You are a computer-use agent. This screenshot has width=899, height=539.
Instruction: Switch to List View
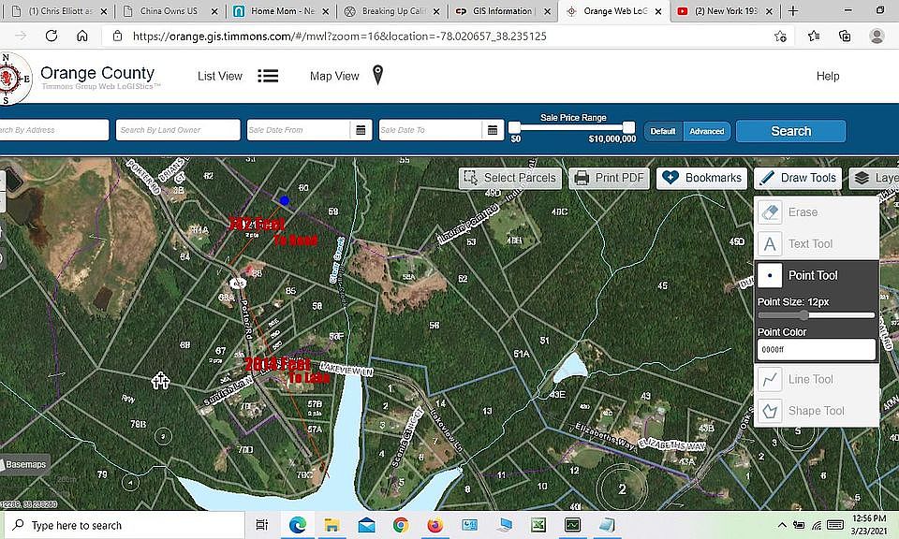(x=238, y=76)
